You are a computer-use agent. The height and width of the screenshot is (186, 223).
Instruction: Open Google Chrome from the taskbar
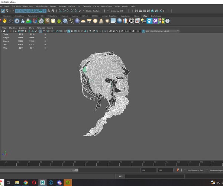pyautogui.click(x=26, y=182)
